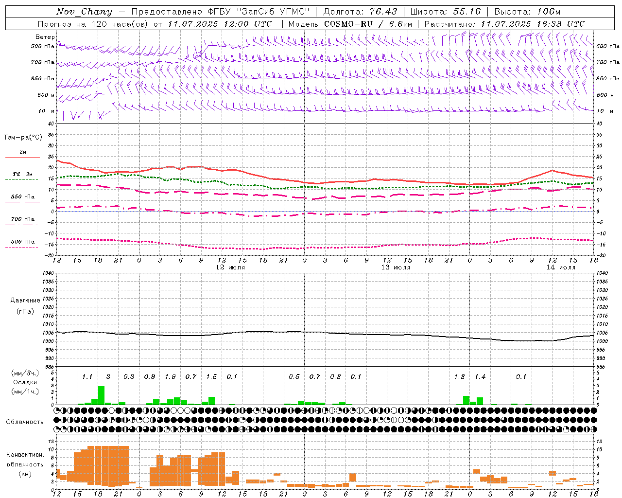Click the "13 июля" date label
Image resolution: width=622 pixels, height=498 pixels.
pos(396,267)
